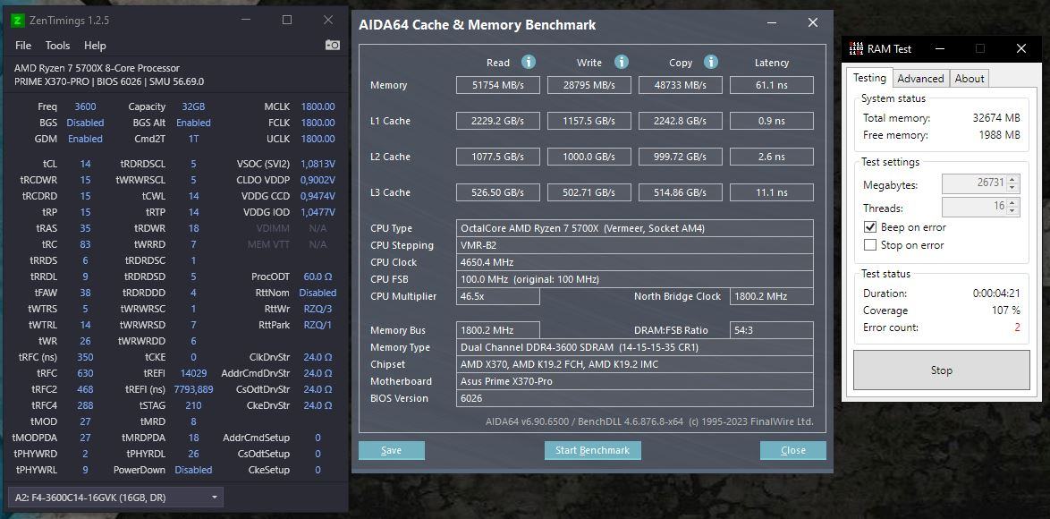1050x519 pixels.
Task: Click the Memory Copy result 48733 MB/s
Action: (680, 85)
